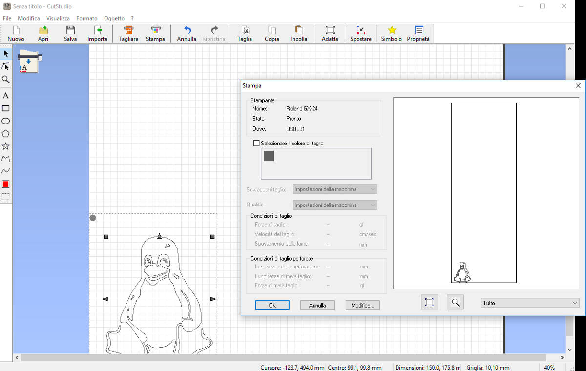Click the Modifica... button
This screenshot has width=586, height=371.
click(362, 305)
